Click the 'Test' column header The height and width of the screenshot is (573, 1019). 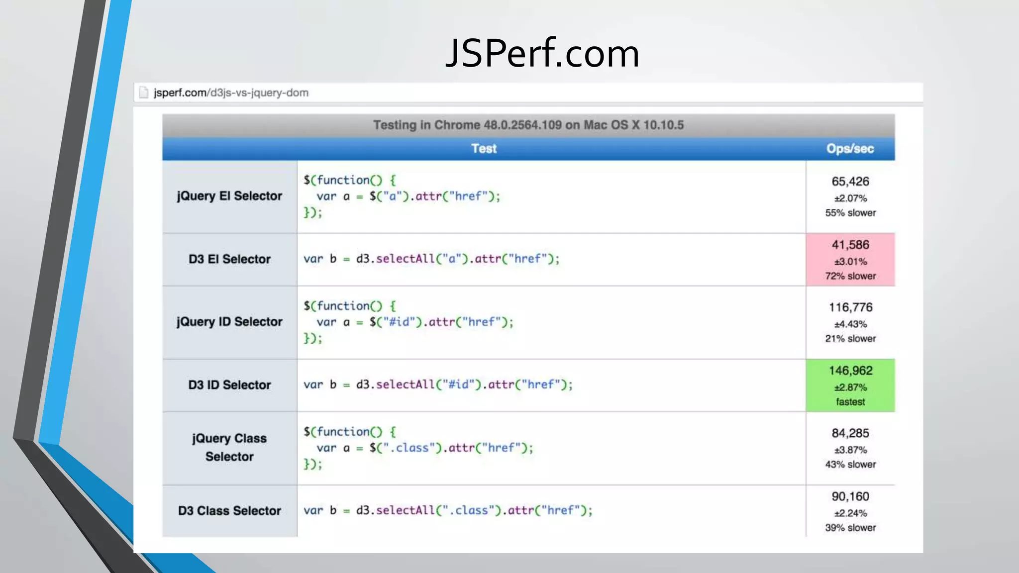pyautogui.click(x=484, y=149)
